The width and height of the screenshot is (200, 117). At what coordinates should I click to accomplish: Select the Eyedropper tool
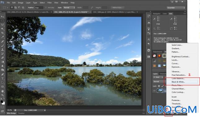(x=2, y=37)
